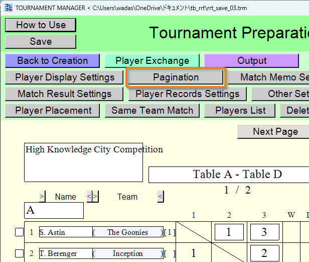Edit the High Knowledge City Competition title field
This screenshot has width=309, height=262.
click(84, 162)
